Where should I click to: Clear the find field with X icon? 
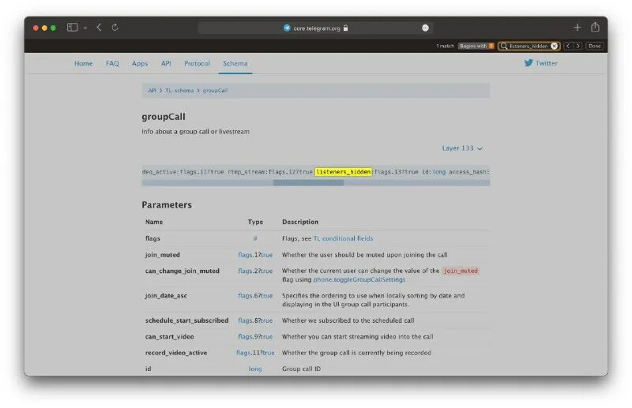point(555,46)
